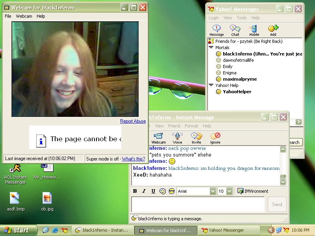The width and height of the screenshot is (315, 236).
Task: Open the Chat tool in Yahoo! Messenger
Action: coord(235,31)
